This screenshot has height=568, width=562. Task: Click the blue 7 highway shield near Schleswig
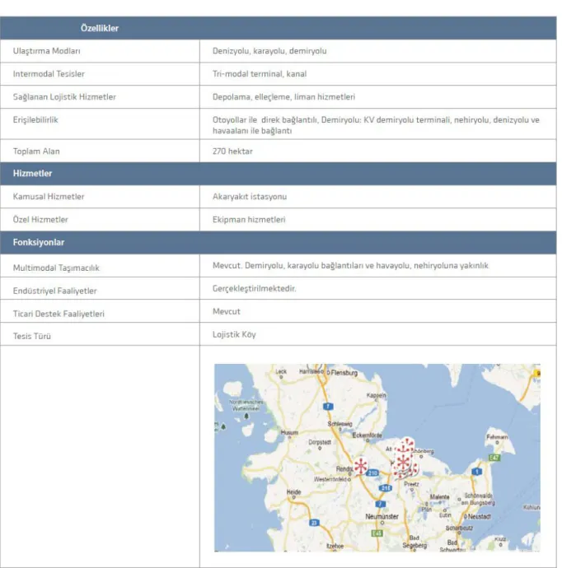(x=328, y=407)
